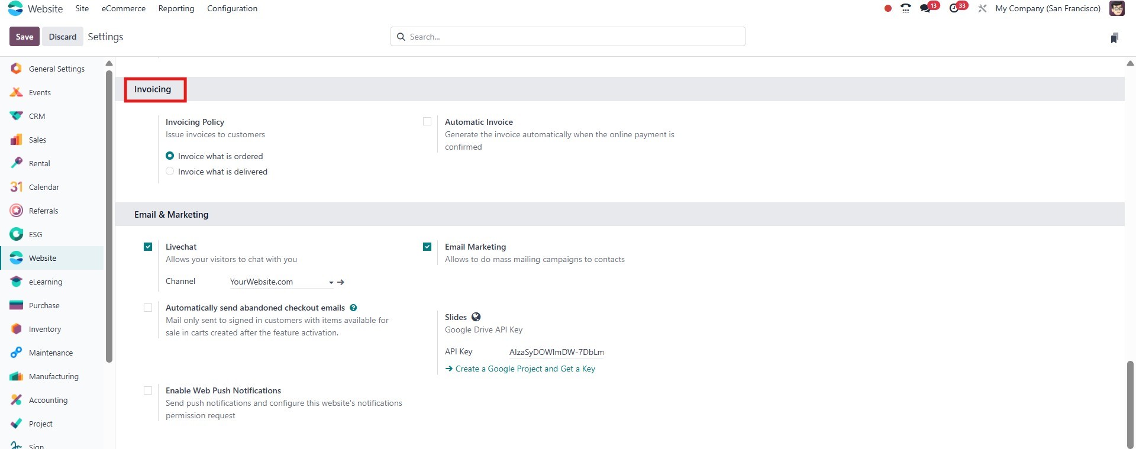Image resolution: width=1136 pixels, height=449 pixels.
Task: Enable the Automatic Invoice checkbox
Action: 427,121
